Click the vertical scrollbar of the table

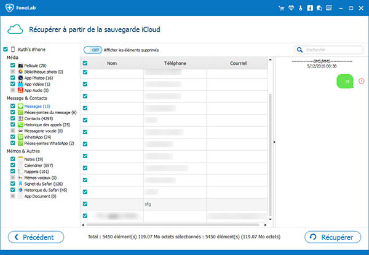(270, 155)
